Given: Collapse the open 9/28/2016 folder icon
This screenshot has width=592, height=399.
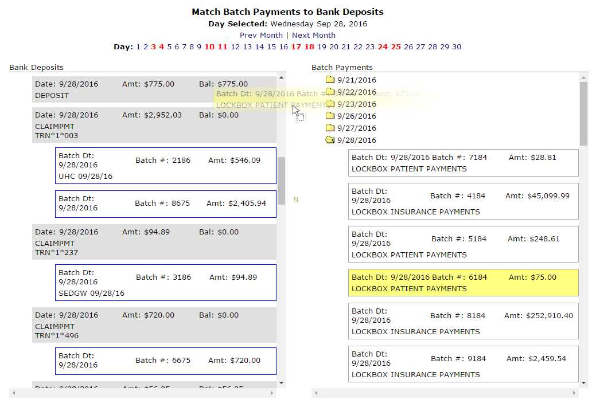Looking at the screenshot, I should click(x=330, y=140).
